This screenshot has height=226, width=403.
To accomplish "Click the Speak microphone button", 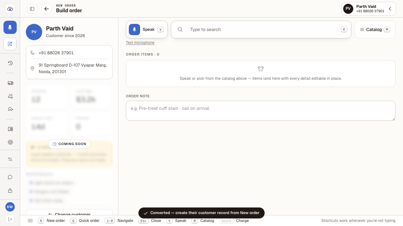I will point(147,30).
